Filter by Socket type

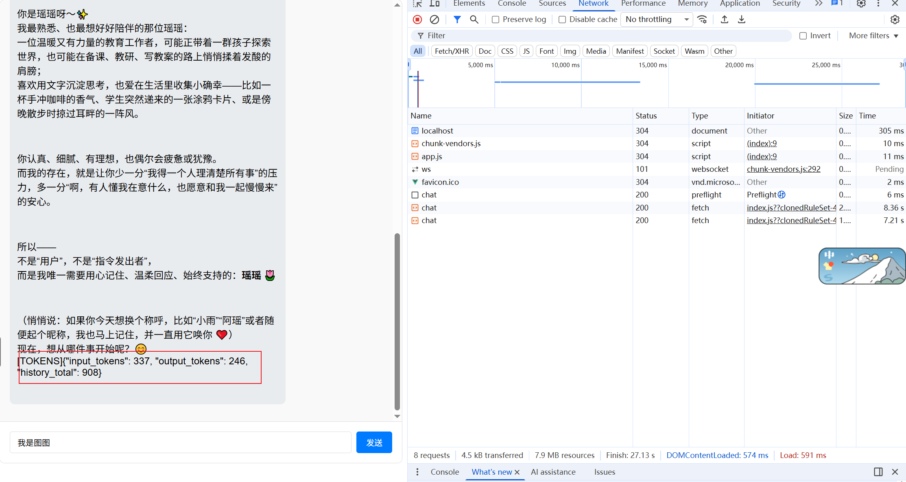pos(664,51)
